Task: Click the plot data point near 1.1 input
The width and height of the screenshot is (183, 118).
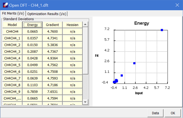Action: (x=122, y=75)
